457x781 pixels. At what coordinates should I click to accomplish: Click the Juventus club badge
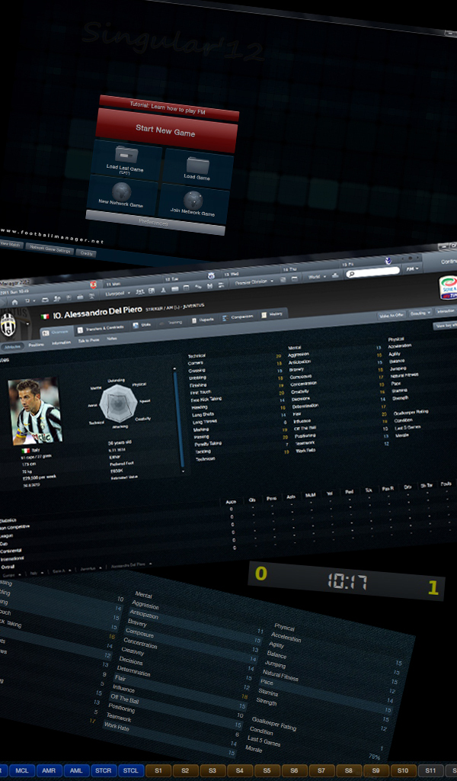click(8, 324)
